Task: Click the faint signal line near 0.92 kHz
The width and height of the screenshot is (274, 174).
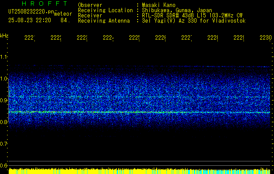Action: point(139,97)
